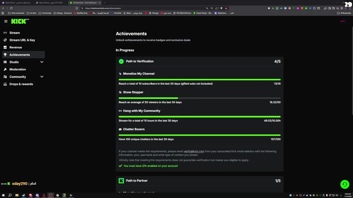
Task: Open the green support chat bubble
Action: [345, 184]
